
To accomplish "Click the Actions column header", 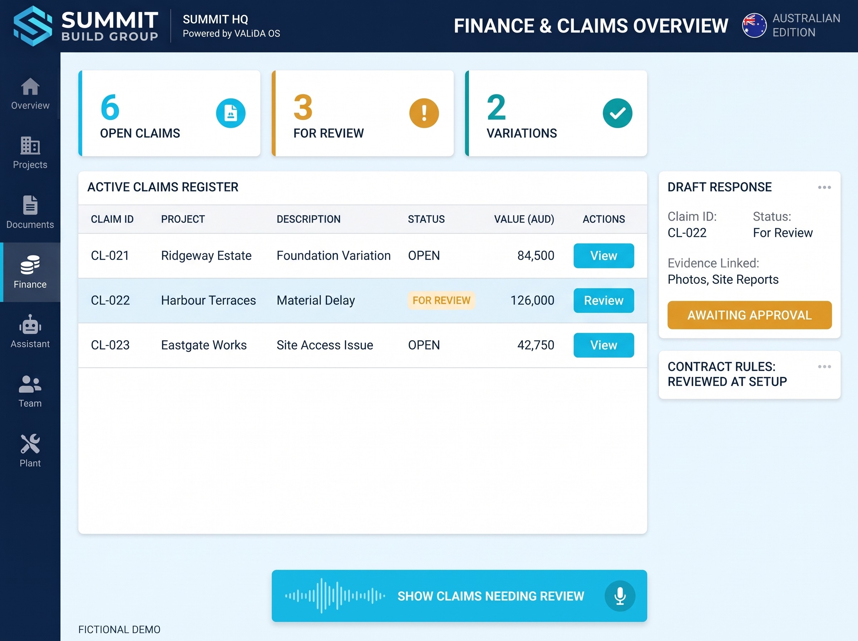I will [604, 219].
